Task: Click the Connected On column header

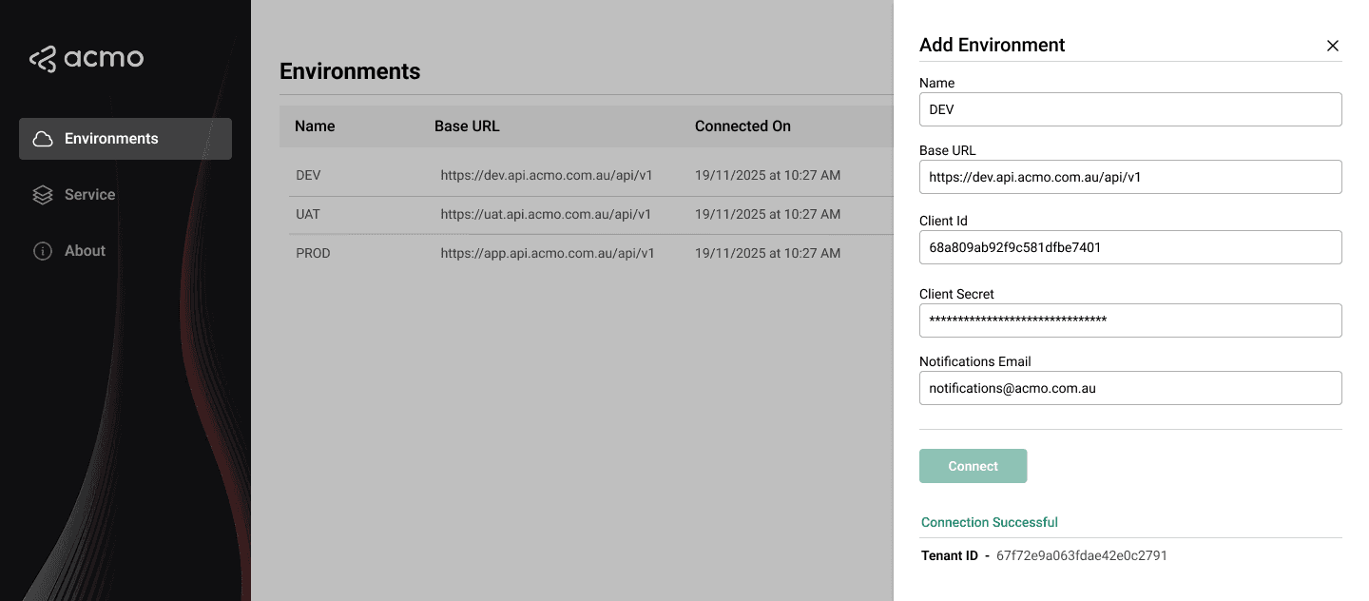Action: 742,126
